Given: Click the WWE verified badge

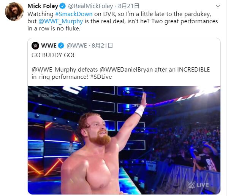Looking at the screenshot, I should pyautogui.click(x=61, y=46).
